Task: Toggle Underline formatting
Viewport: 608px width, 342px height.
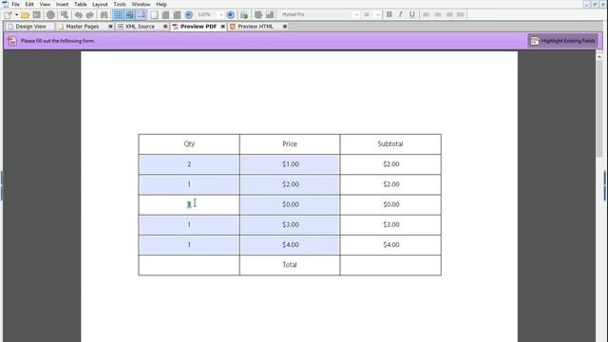Action: tap(412, 15)
